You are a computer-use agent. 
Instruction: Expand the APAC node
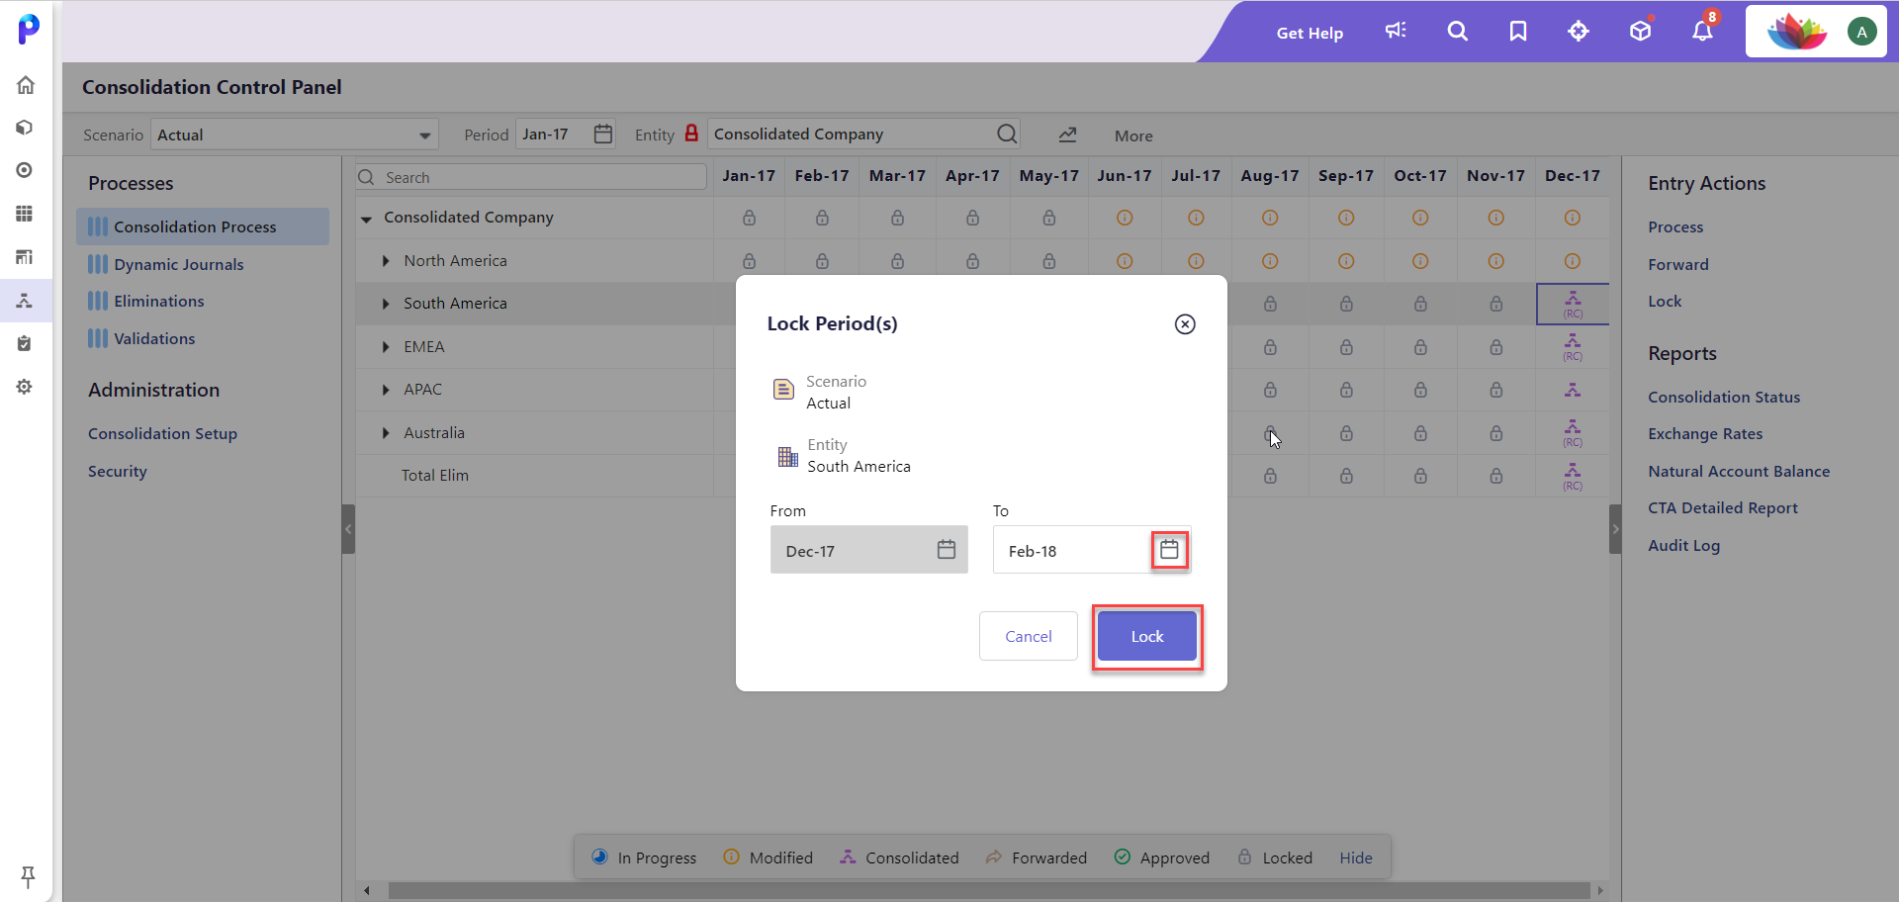click(386, 390)
